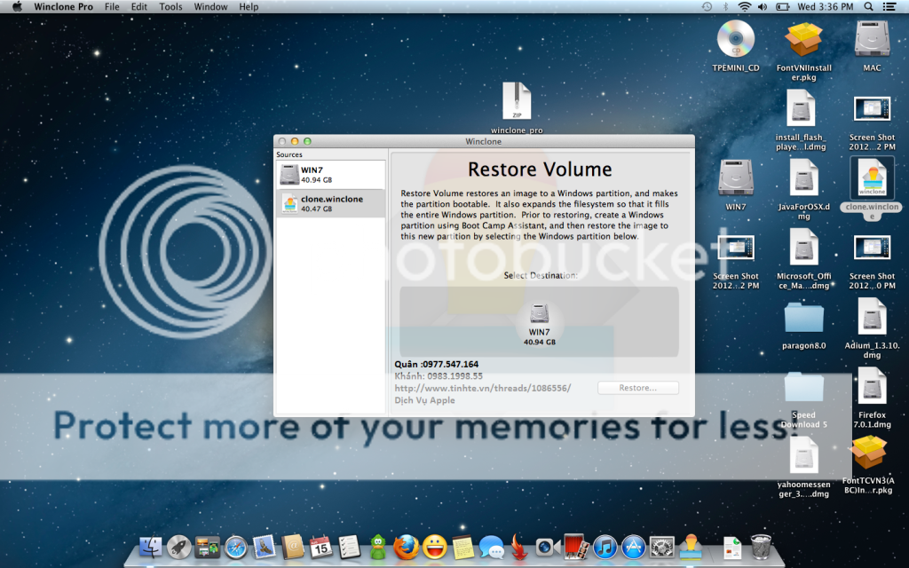Viewport: 909px width, 568px height.
Task: Open the File menu
Action: (112, 7)
